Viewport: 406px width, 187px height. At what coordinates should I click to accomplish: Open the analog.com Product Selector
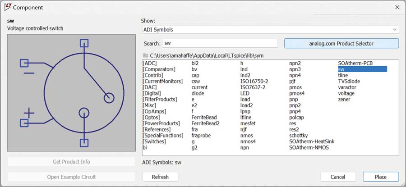[x=341, y=43]
